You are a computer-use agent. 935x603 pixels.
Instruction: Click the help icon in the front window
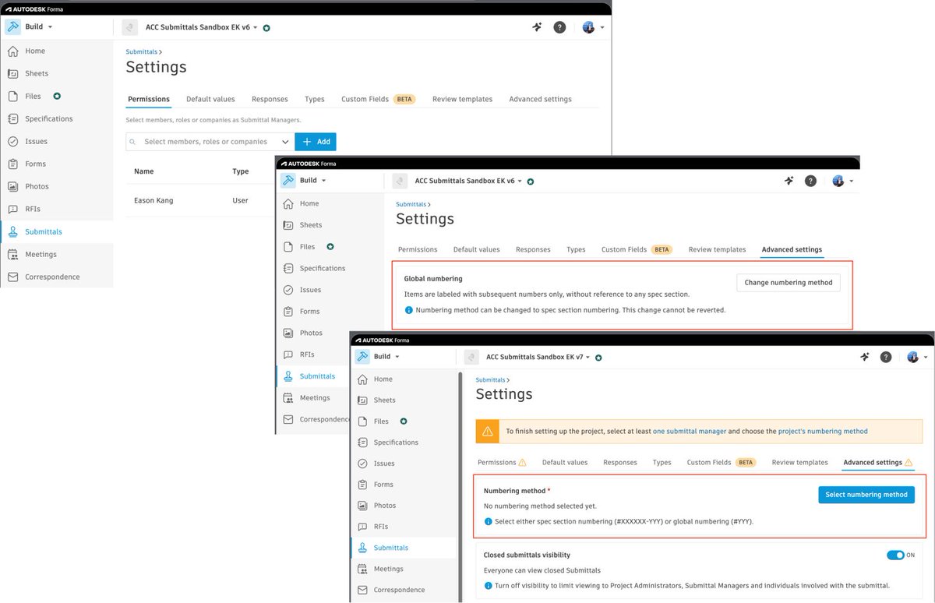click(886, 357)
